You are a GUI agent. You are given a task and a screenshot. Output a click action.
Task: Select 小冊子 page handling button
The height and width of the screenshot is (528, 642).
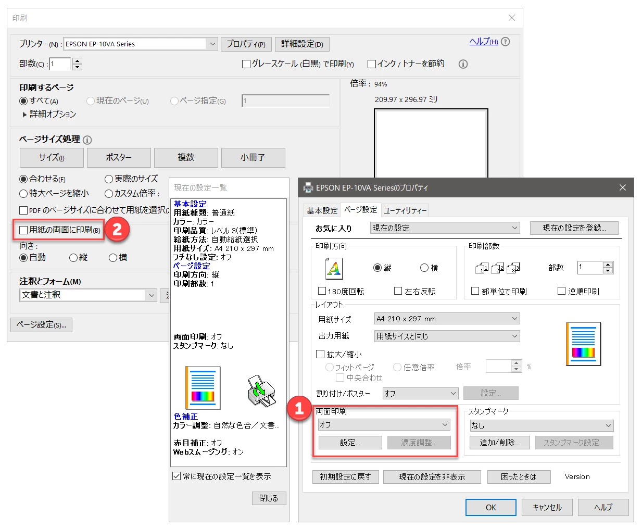point(253,157)
